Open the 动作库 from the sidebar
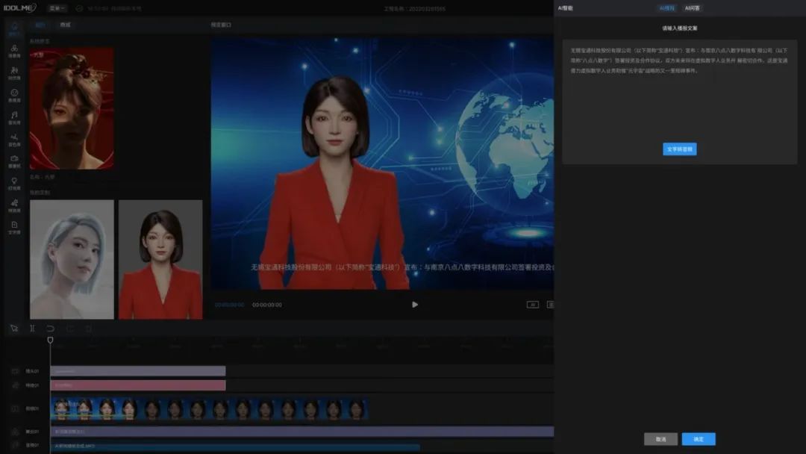This screenshot has height=454, width=806. [x=13, y=69]
